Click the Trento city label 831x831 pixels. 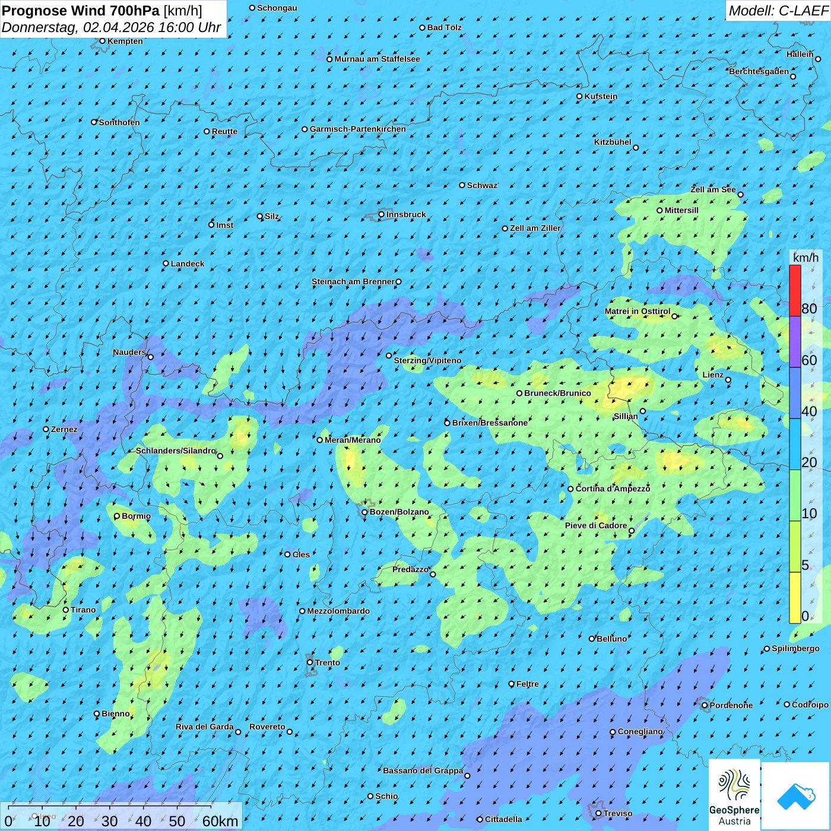[327, 662]
